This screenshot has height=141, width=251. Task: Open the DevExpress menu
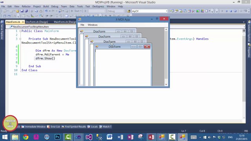pos(98,6)
